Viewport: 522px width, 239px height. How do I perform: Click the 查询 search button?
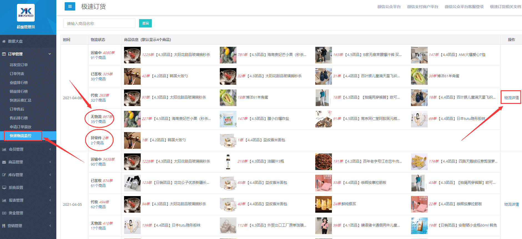click(x=145, y=23)
